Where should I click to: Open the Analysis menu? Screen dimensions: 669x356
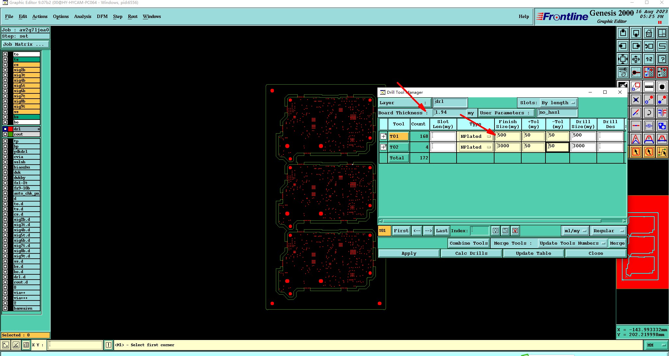[83, 16]
